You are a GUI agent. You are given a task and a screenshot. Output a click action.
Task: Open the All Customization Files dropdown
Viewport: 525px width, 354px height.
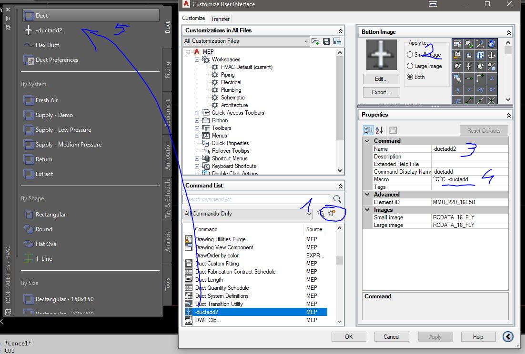(x=307, y=41)
